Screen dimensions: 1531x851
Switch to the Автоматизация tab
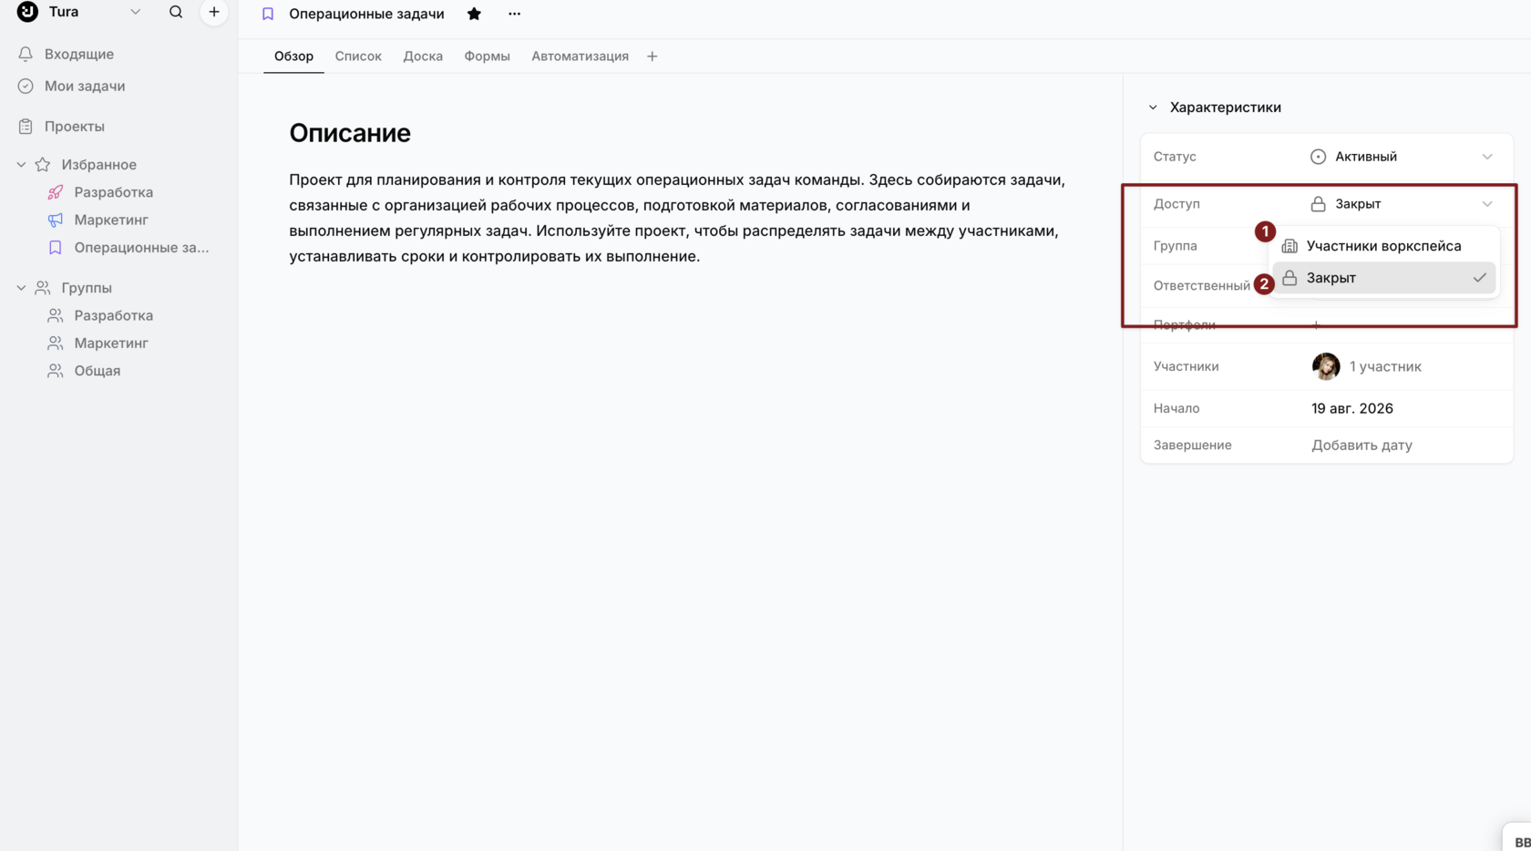580,56
